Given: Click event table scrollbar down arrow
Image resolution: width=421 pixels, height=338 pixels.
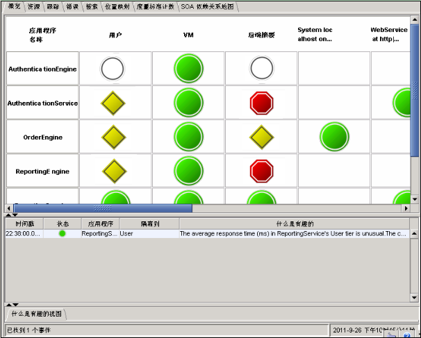Looking at the screenshot, I should (414, 298).
